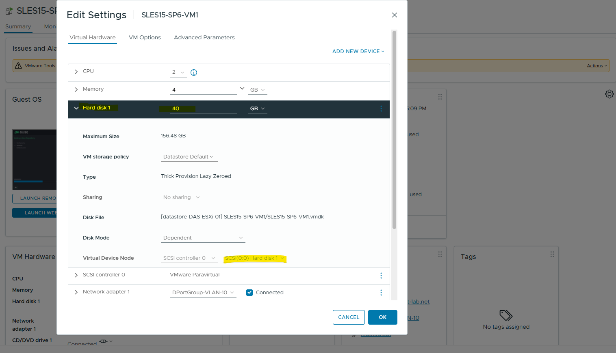Image resolution: width=616 pixels, height=353 pixels.
Task: Click the settings gear icon in background page
Action: point(609,94)
